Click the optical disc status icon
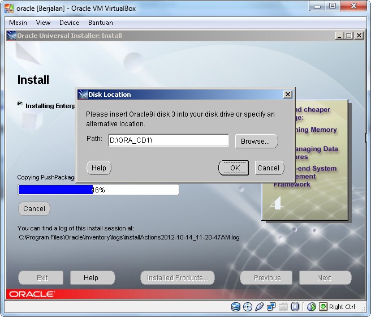This screenshot has width=371, height=317. click(248, 307)
